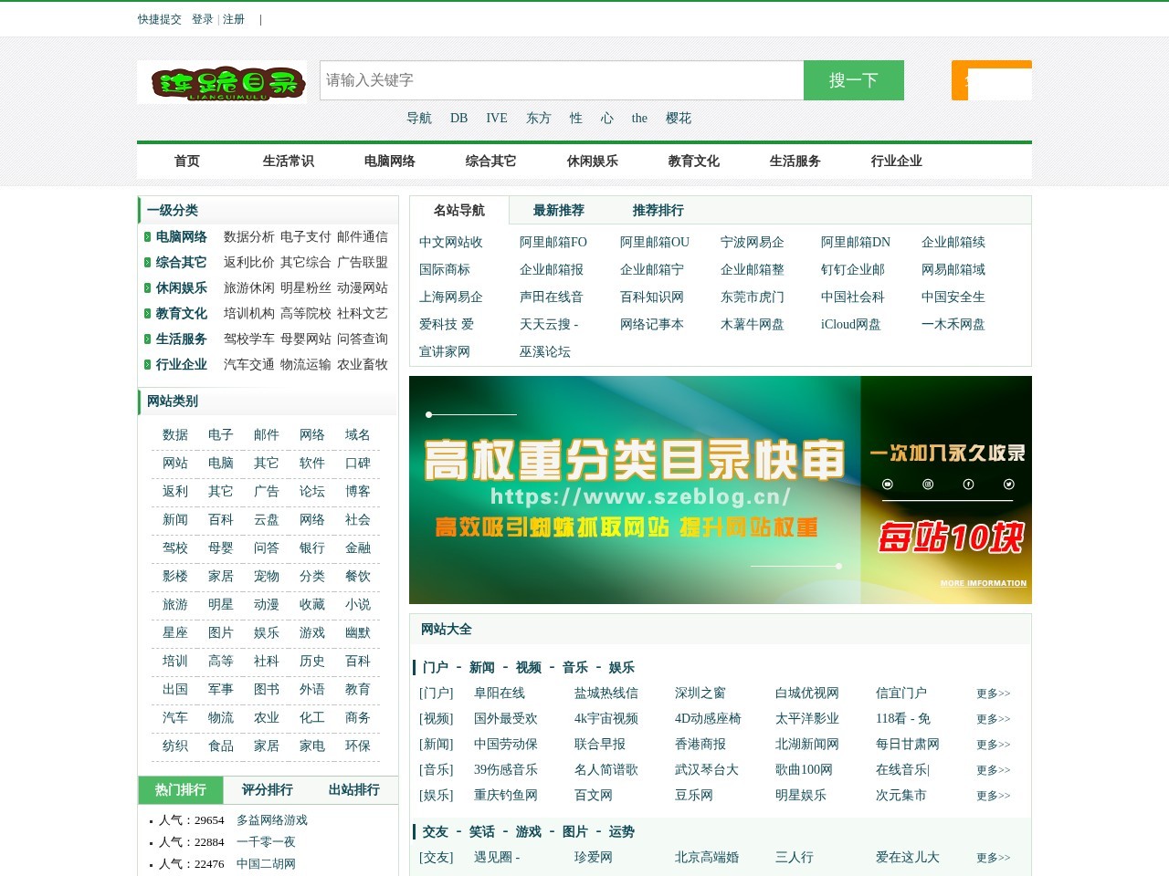
Task: Click the green arrow icon beside 综合其它 category
Action: [x=149, y=263]
